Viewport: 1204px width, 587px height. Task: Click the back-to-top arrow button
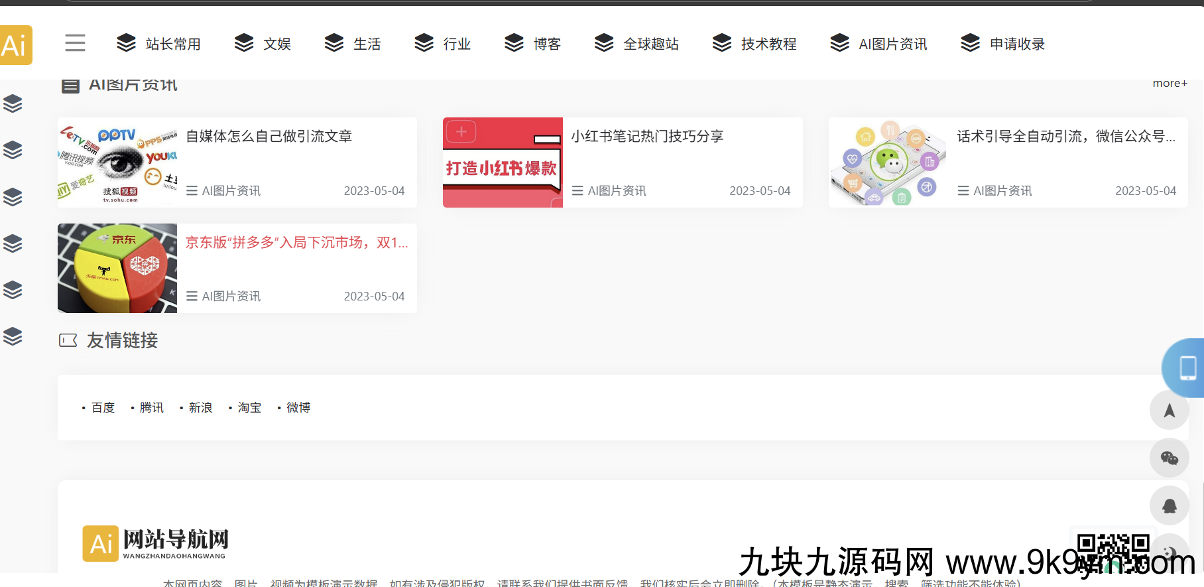point(1170,411)
